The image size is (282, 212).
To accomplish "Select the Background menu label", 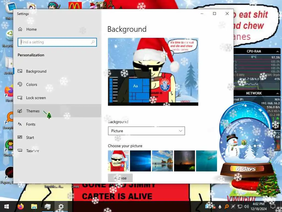I will pos(36,71).
